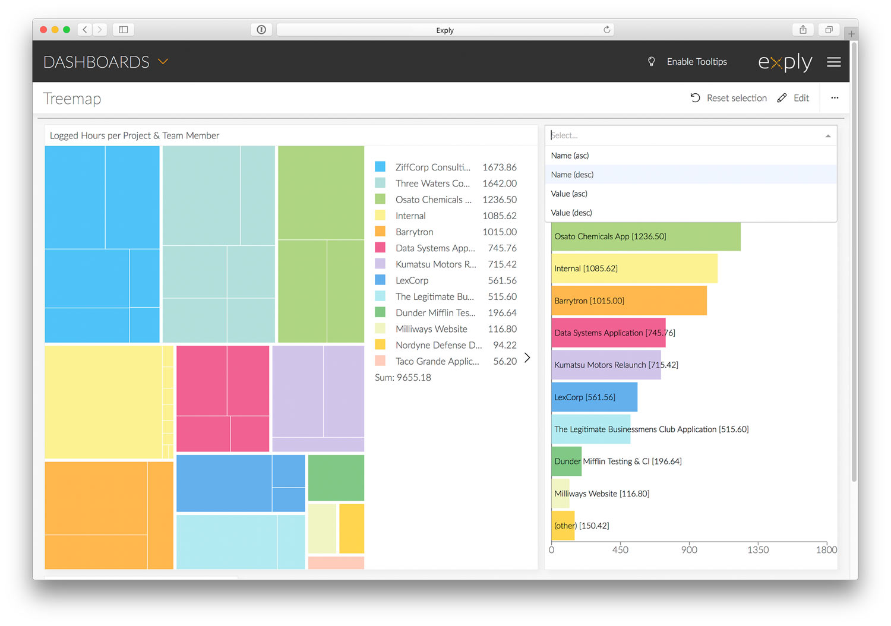Click the Reset selection circular arrow icon

(695, 98)
